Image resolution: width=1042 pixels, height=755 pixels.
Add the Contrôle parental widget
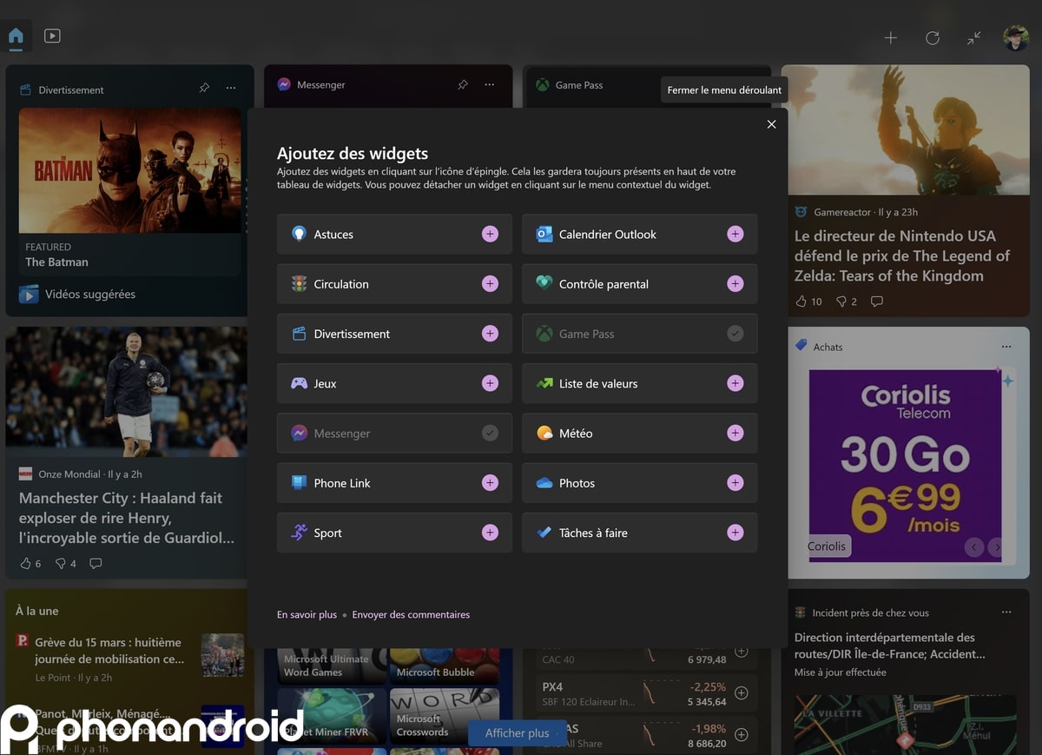click(x=735, y=284)
